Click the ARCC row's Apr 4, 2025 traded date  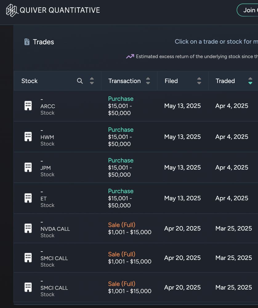(232, 106)
